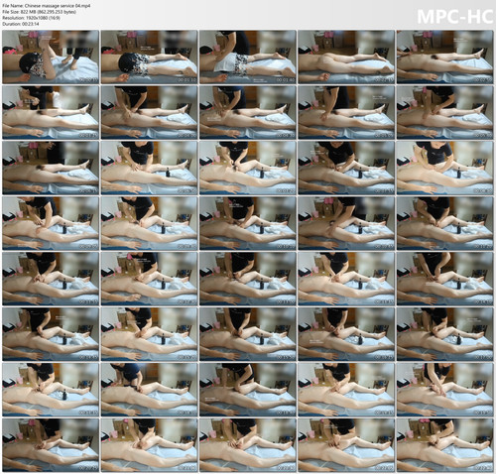Click the 'File Size: 822 MB' text line
Image resolution: width=496 pixels, height=474 pixels.
[x=40, y=12]
